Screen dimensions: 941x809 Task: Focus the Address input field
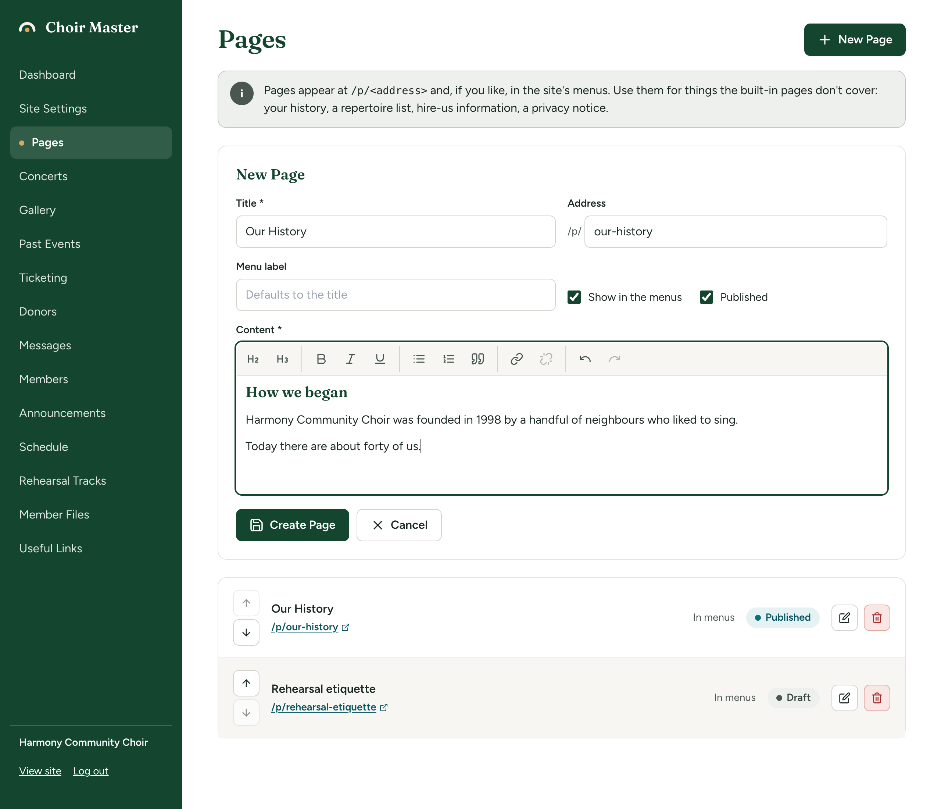(735, 232)
